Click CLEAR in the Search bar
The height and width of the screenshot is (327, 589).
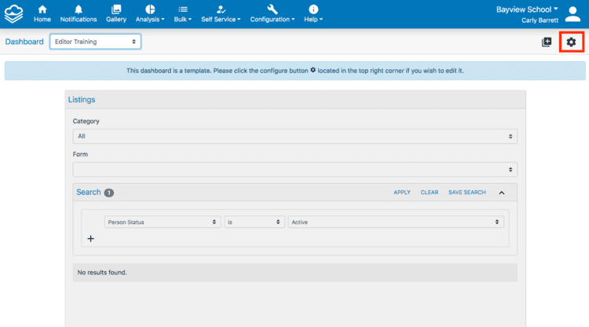pyautogui.click(x=430, y=193)
